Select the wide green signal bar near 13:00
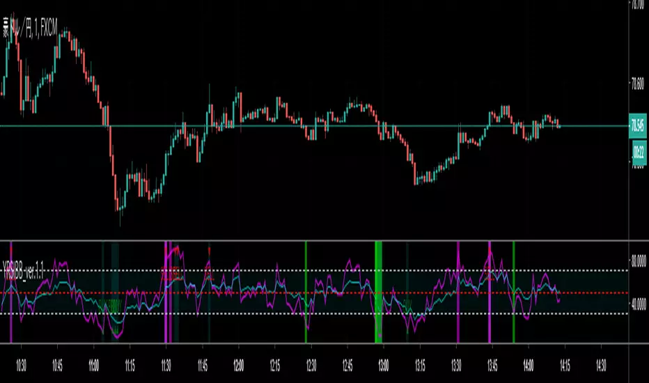The image size is (649, 383). pyautogui.click(x=378, y=292)
